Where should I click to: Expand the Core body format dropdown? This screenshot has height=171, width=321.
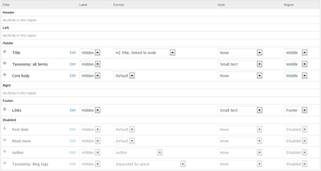tap(124, 76)
